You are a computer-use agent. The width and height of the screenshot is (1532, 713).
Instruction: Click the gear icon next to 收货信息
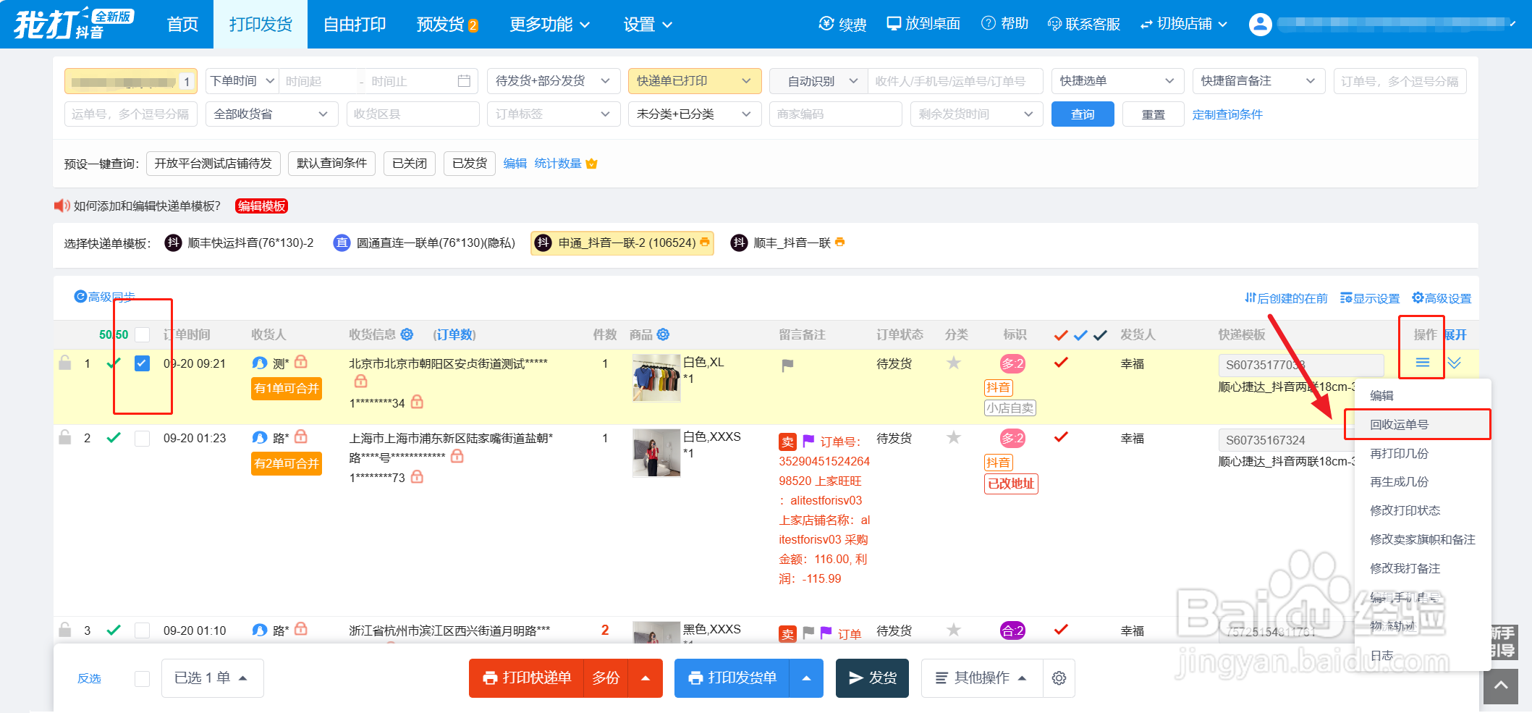coord(407,334)
